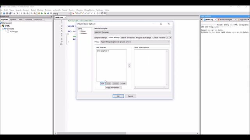Click the Paste toolbar icon
The width and height of the screenshot is (250, 140).
tap(27, 14)
